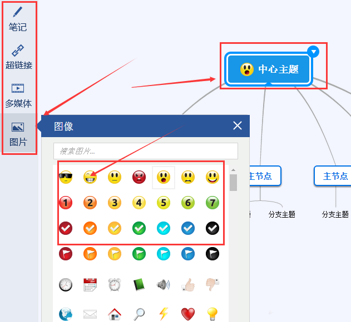Viewport: 351px width, 322px height.
Task: Insert the green number 7 icon
Action: 212,203
